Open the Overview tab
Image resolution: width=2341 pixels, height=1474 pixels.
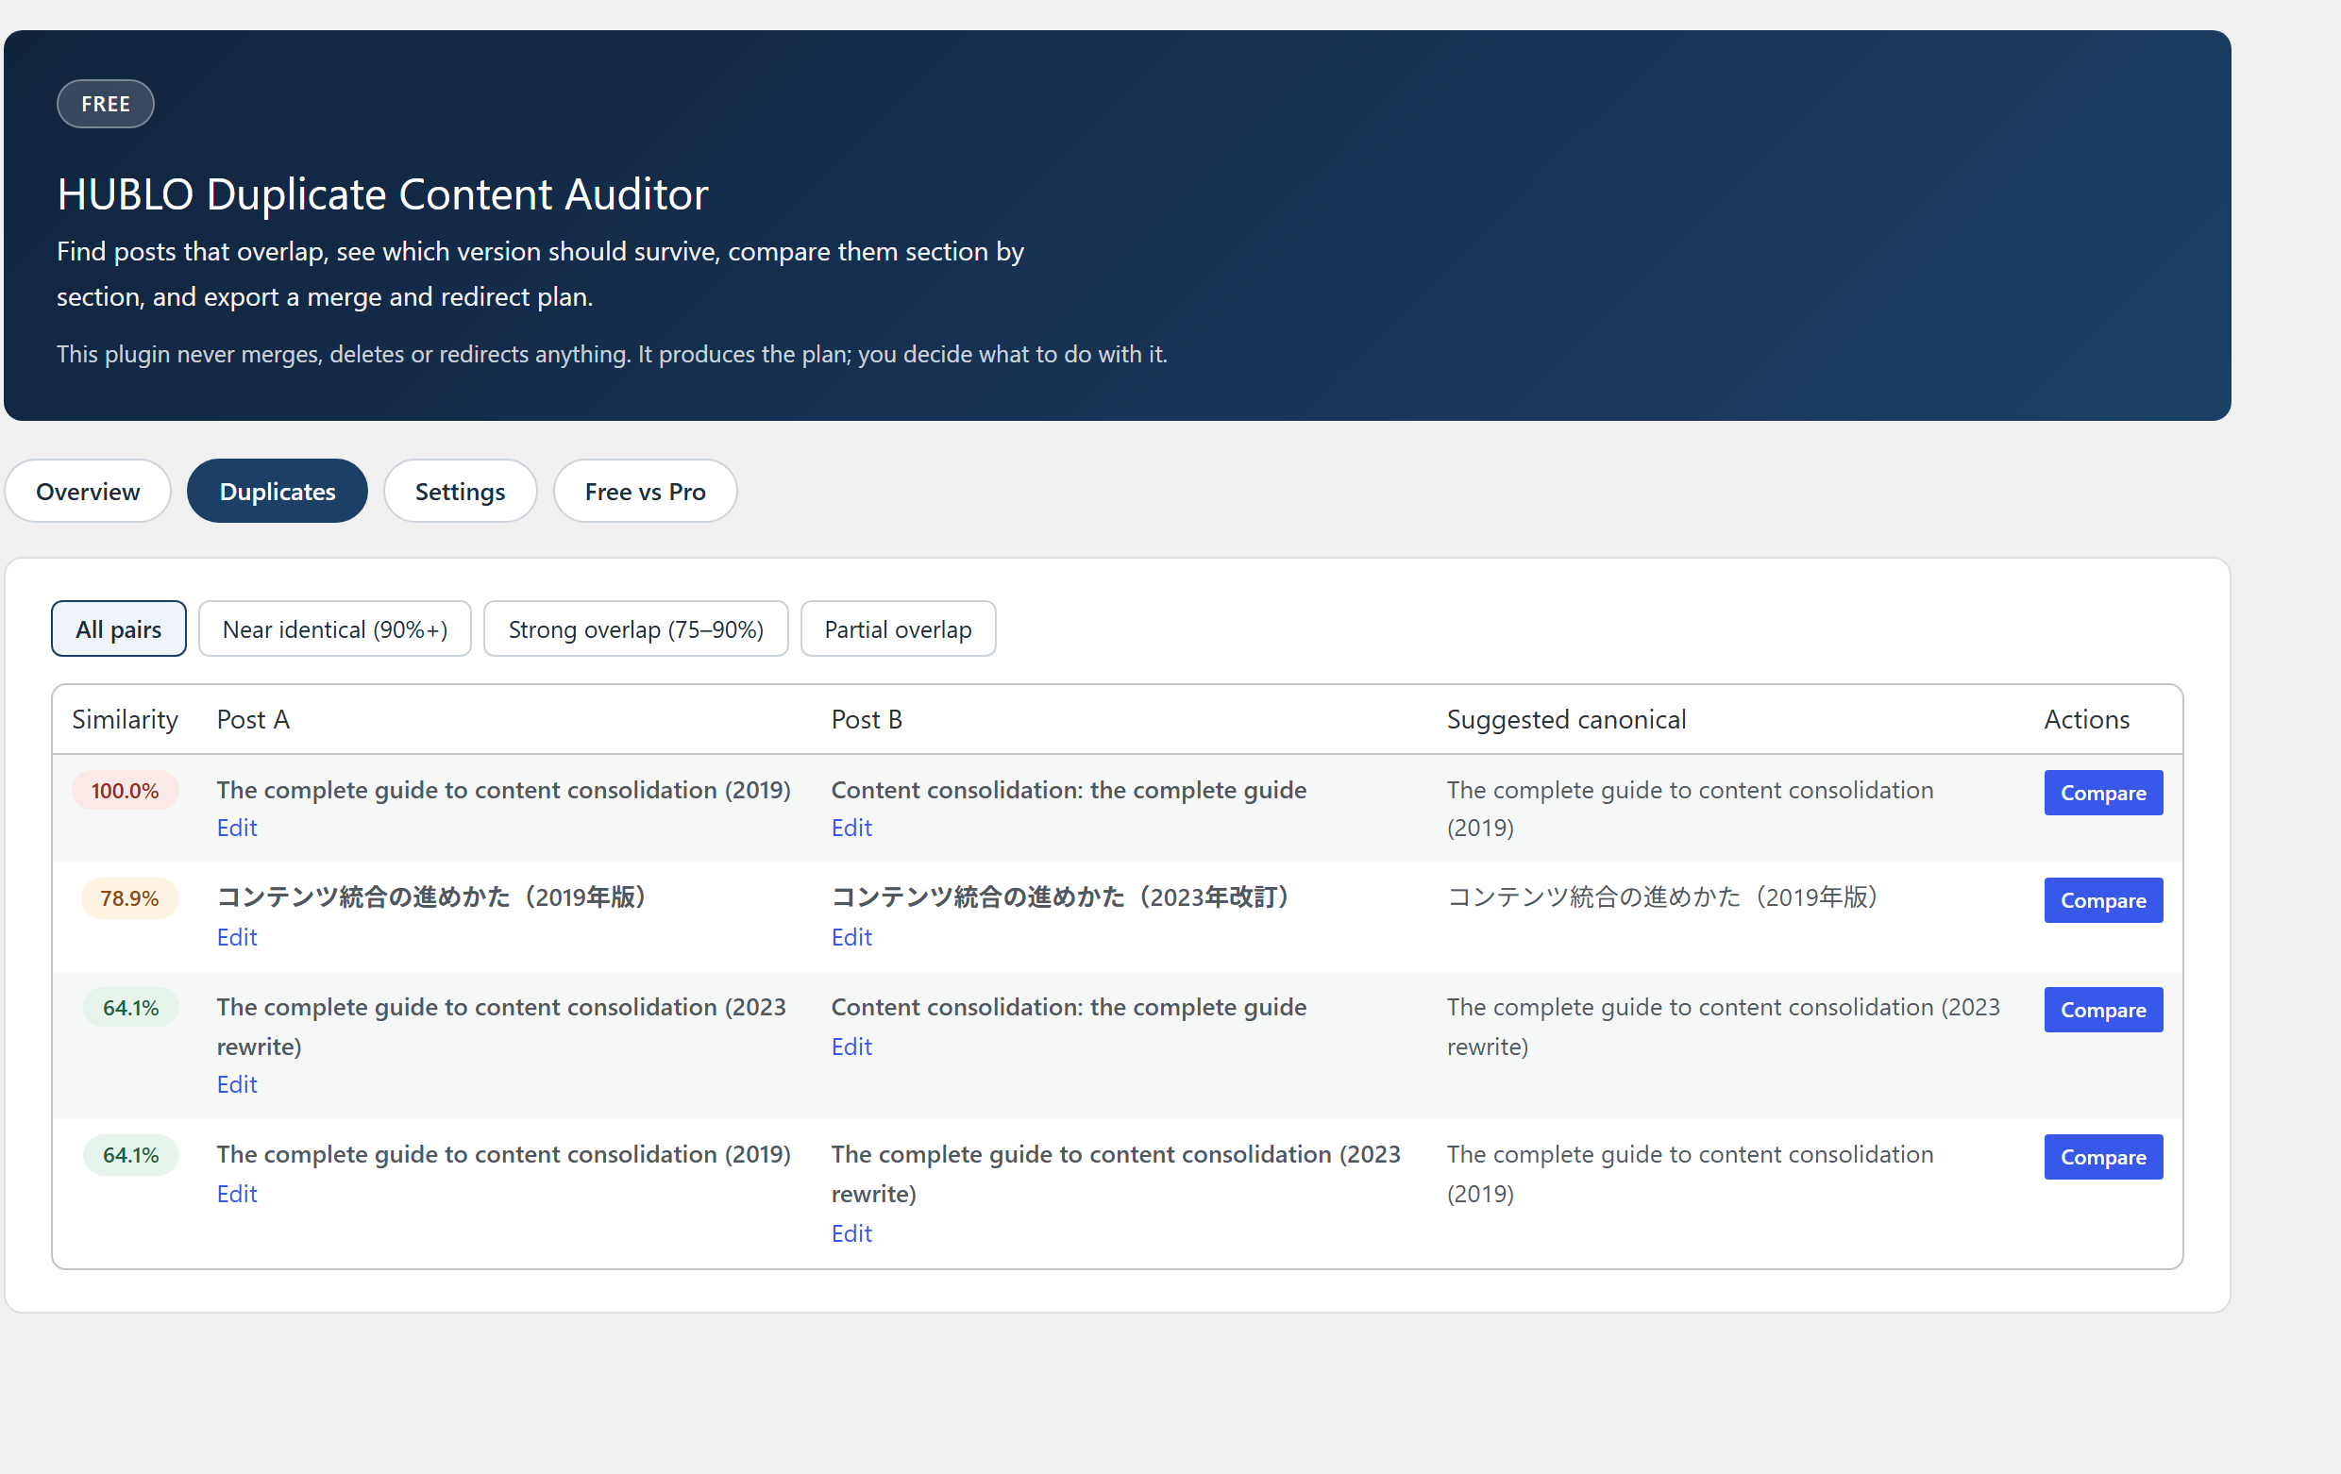tap(88, 491)
